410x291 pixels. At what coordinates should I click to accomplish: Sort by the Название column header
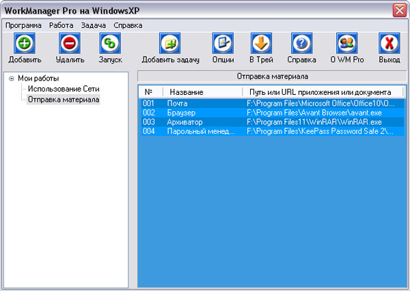click(203, 92)
